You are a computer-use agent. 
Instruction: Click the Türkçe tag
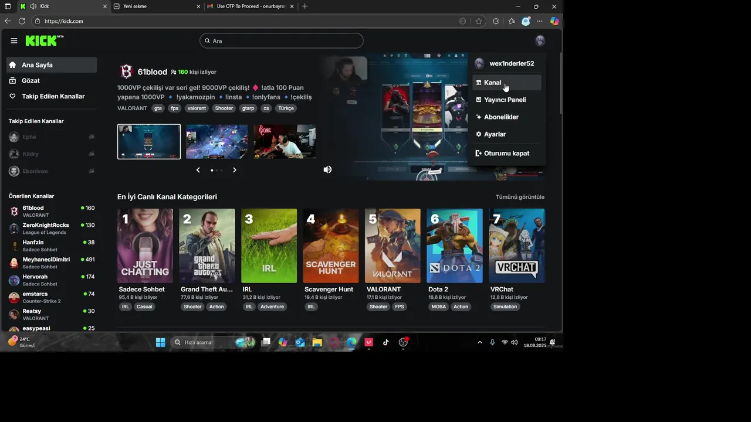click(286, 108)
